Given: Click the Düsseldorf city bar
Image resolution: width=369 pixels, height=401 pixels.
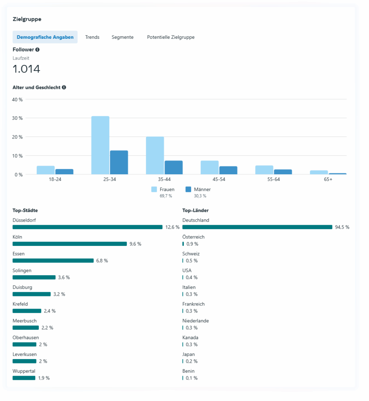Looking at the screenshot, I should click(x=87, y=227).
